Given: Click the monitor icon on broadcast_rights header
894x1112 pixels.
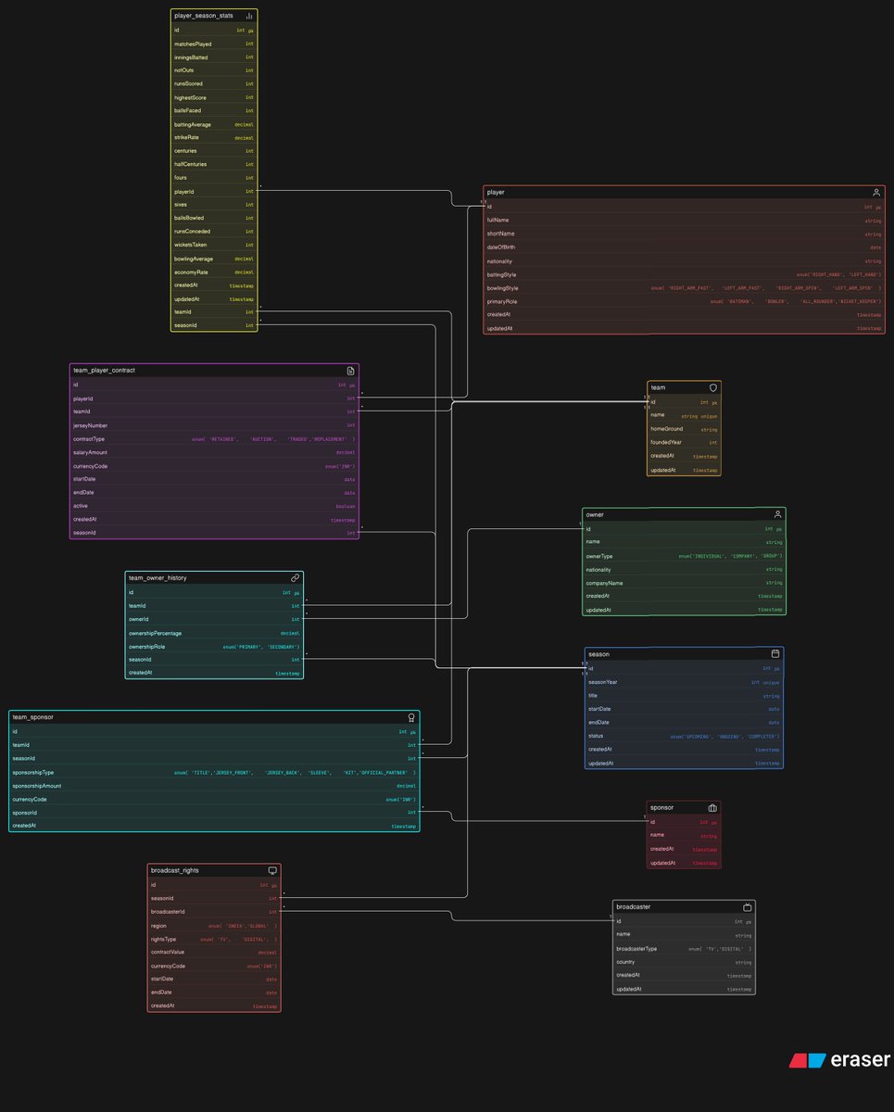Looking at the screenshot, I should click(272, 870).
